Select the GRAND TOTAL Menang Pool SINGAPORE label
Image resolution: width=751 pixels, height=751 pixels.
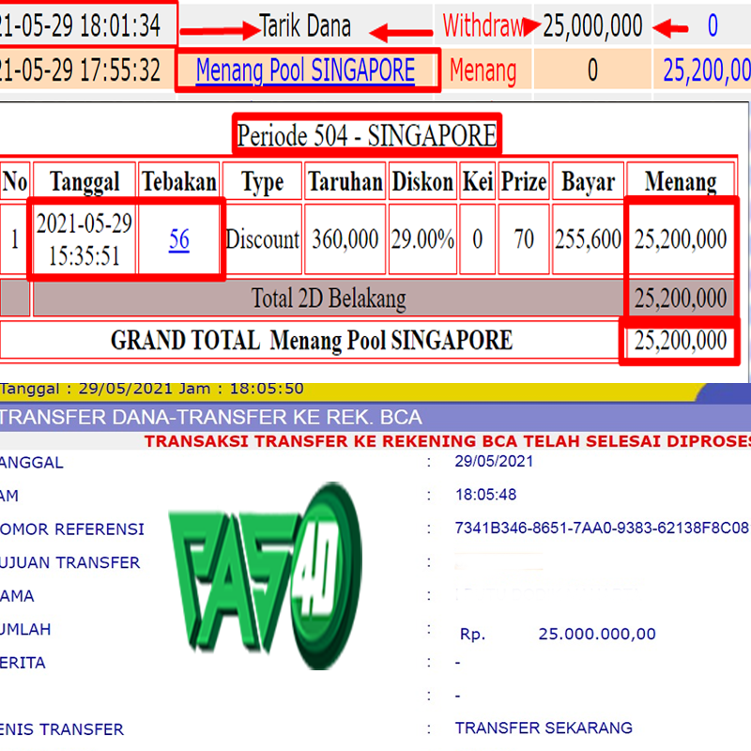pyautogui.click(x=312, y=341)
